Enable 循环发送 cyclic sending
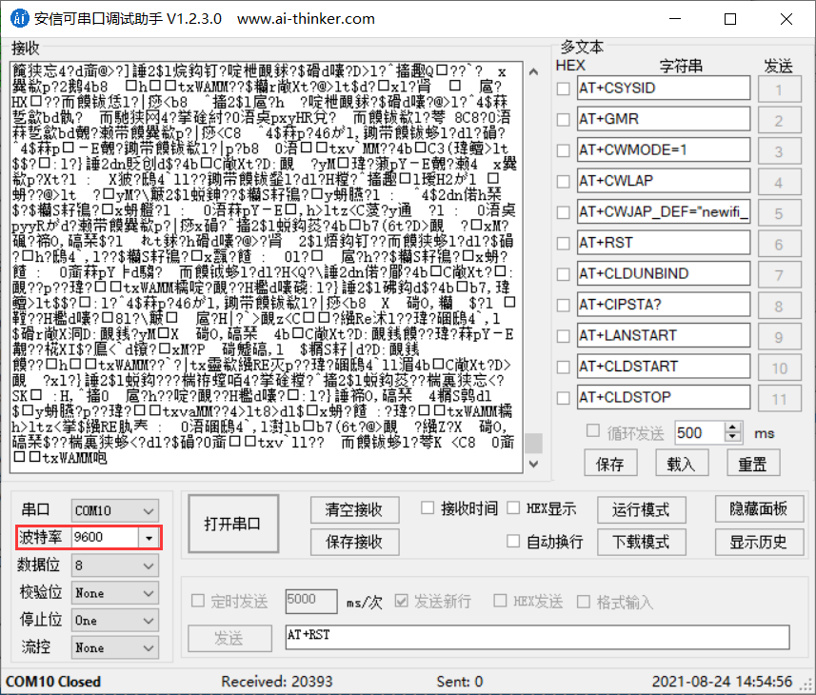 tap(592, 431)
